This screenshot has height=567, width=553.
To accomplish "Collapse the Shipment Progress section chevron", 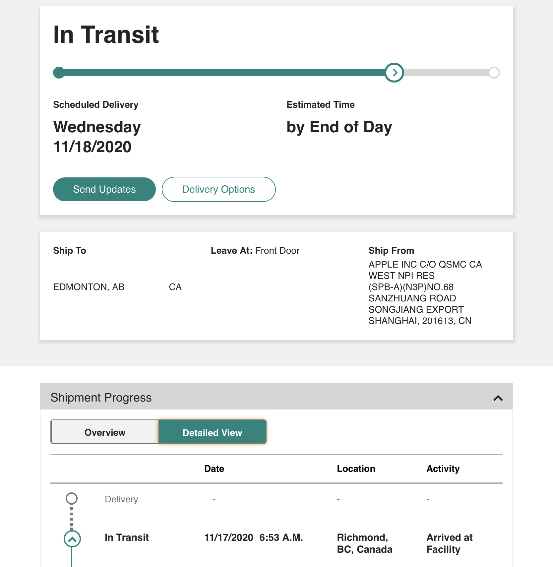I will coord(498,398).
